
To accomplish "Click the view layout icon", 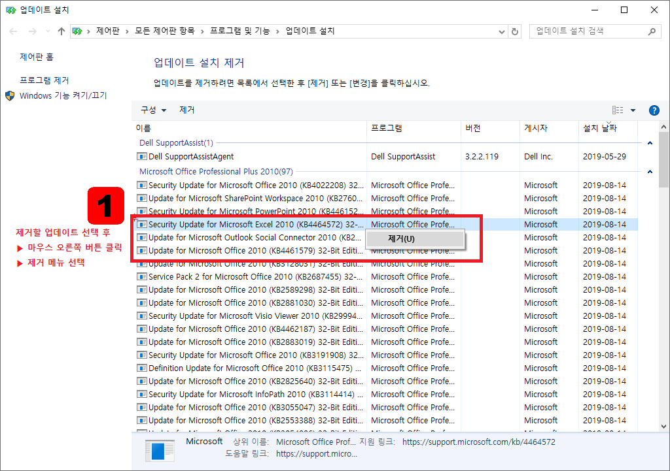I will (x=618, y=110).
